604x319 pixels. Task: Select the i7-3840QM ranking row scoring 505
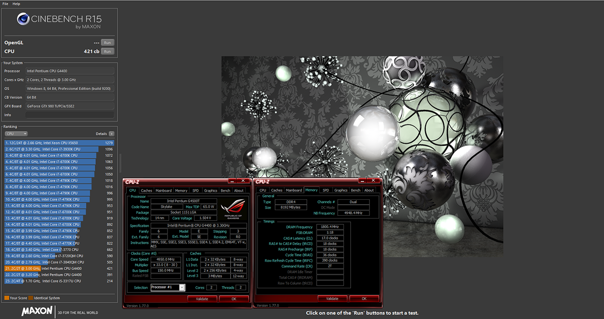point(59,262)
